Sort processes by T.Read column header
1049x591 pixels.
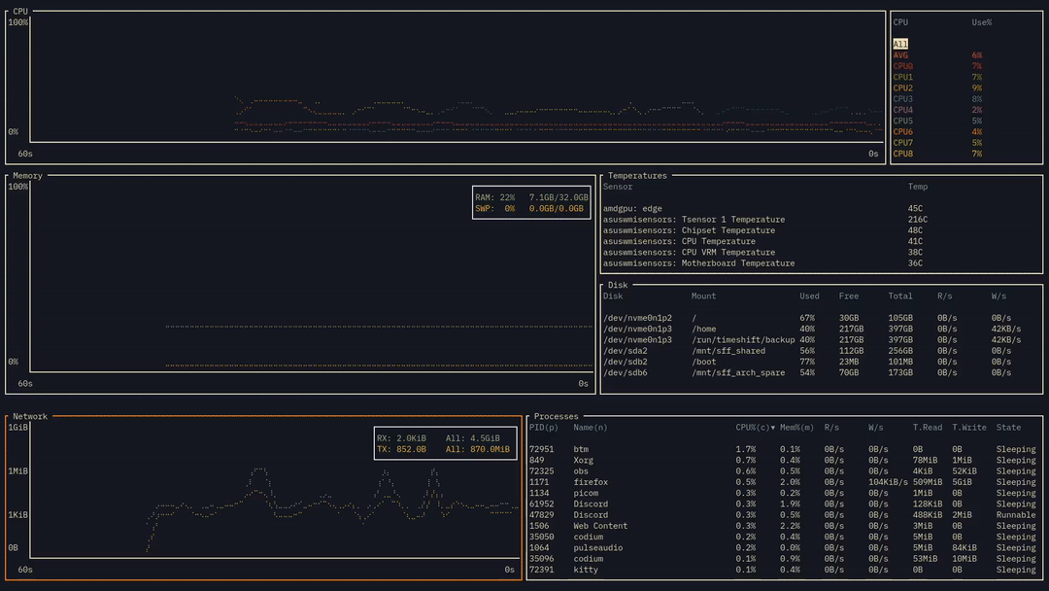[x=928, y=428]
